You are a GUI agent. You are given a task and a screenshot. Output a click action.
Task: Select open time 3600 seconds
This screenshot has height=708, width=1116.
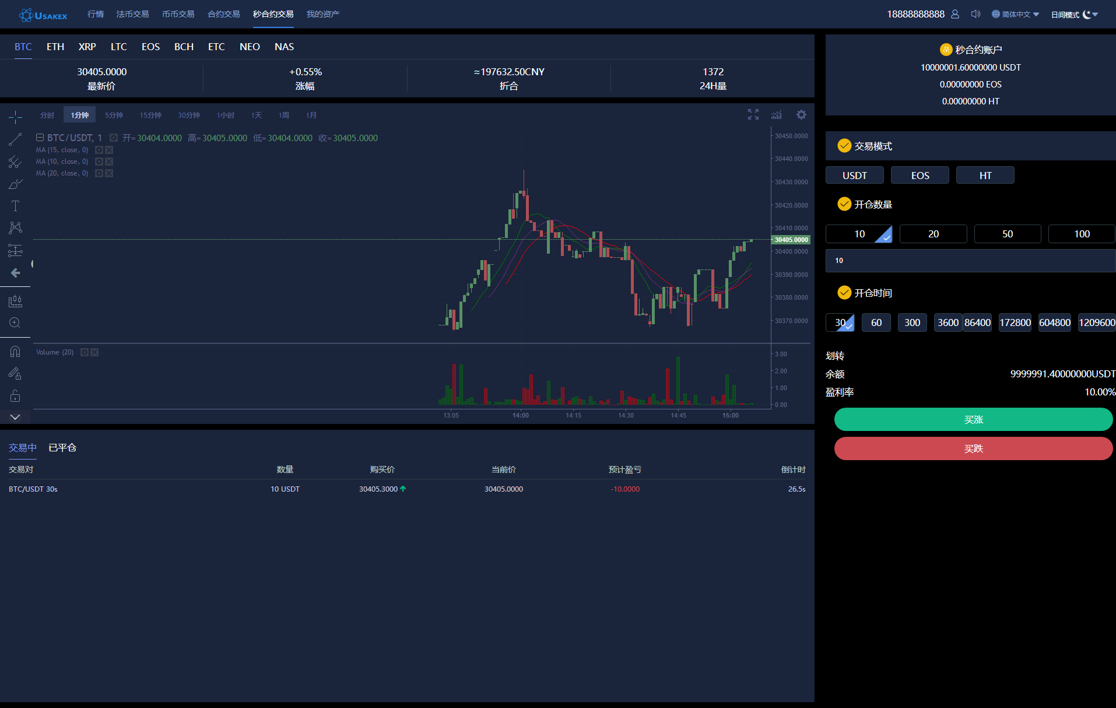[948, 323]
